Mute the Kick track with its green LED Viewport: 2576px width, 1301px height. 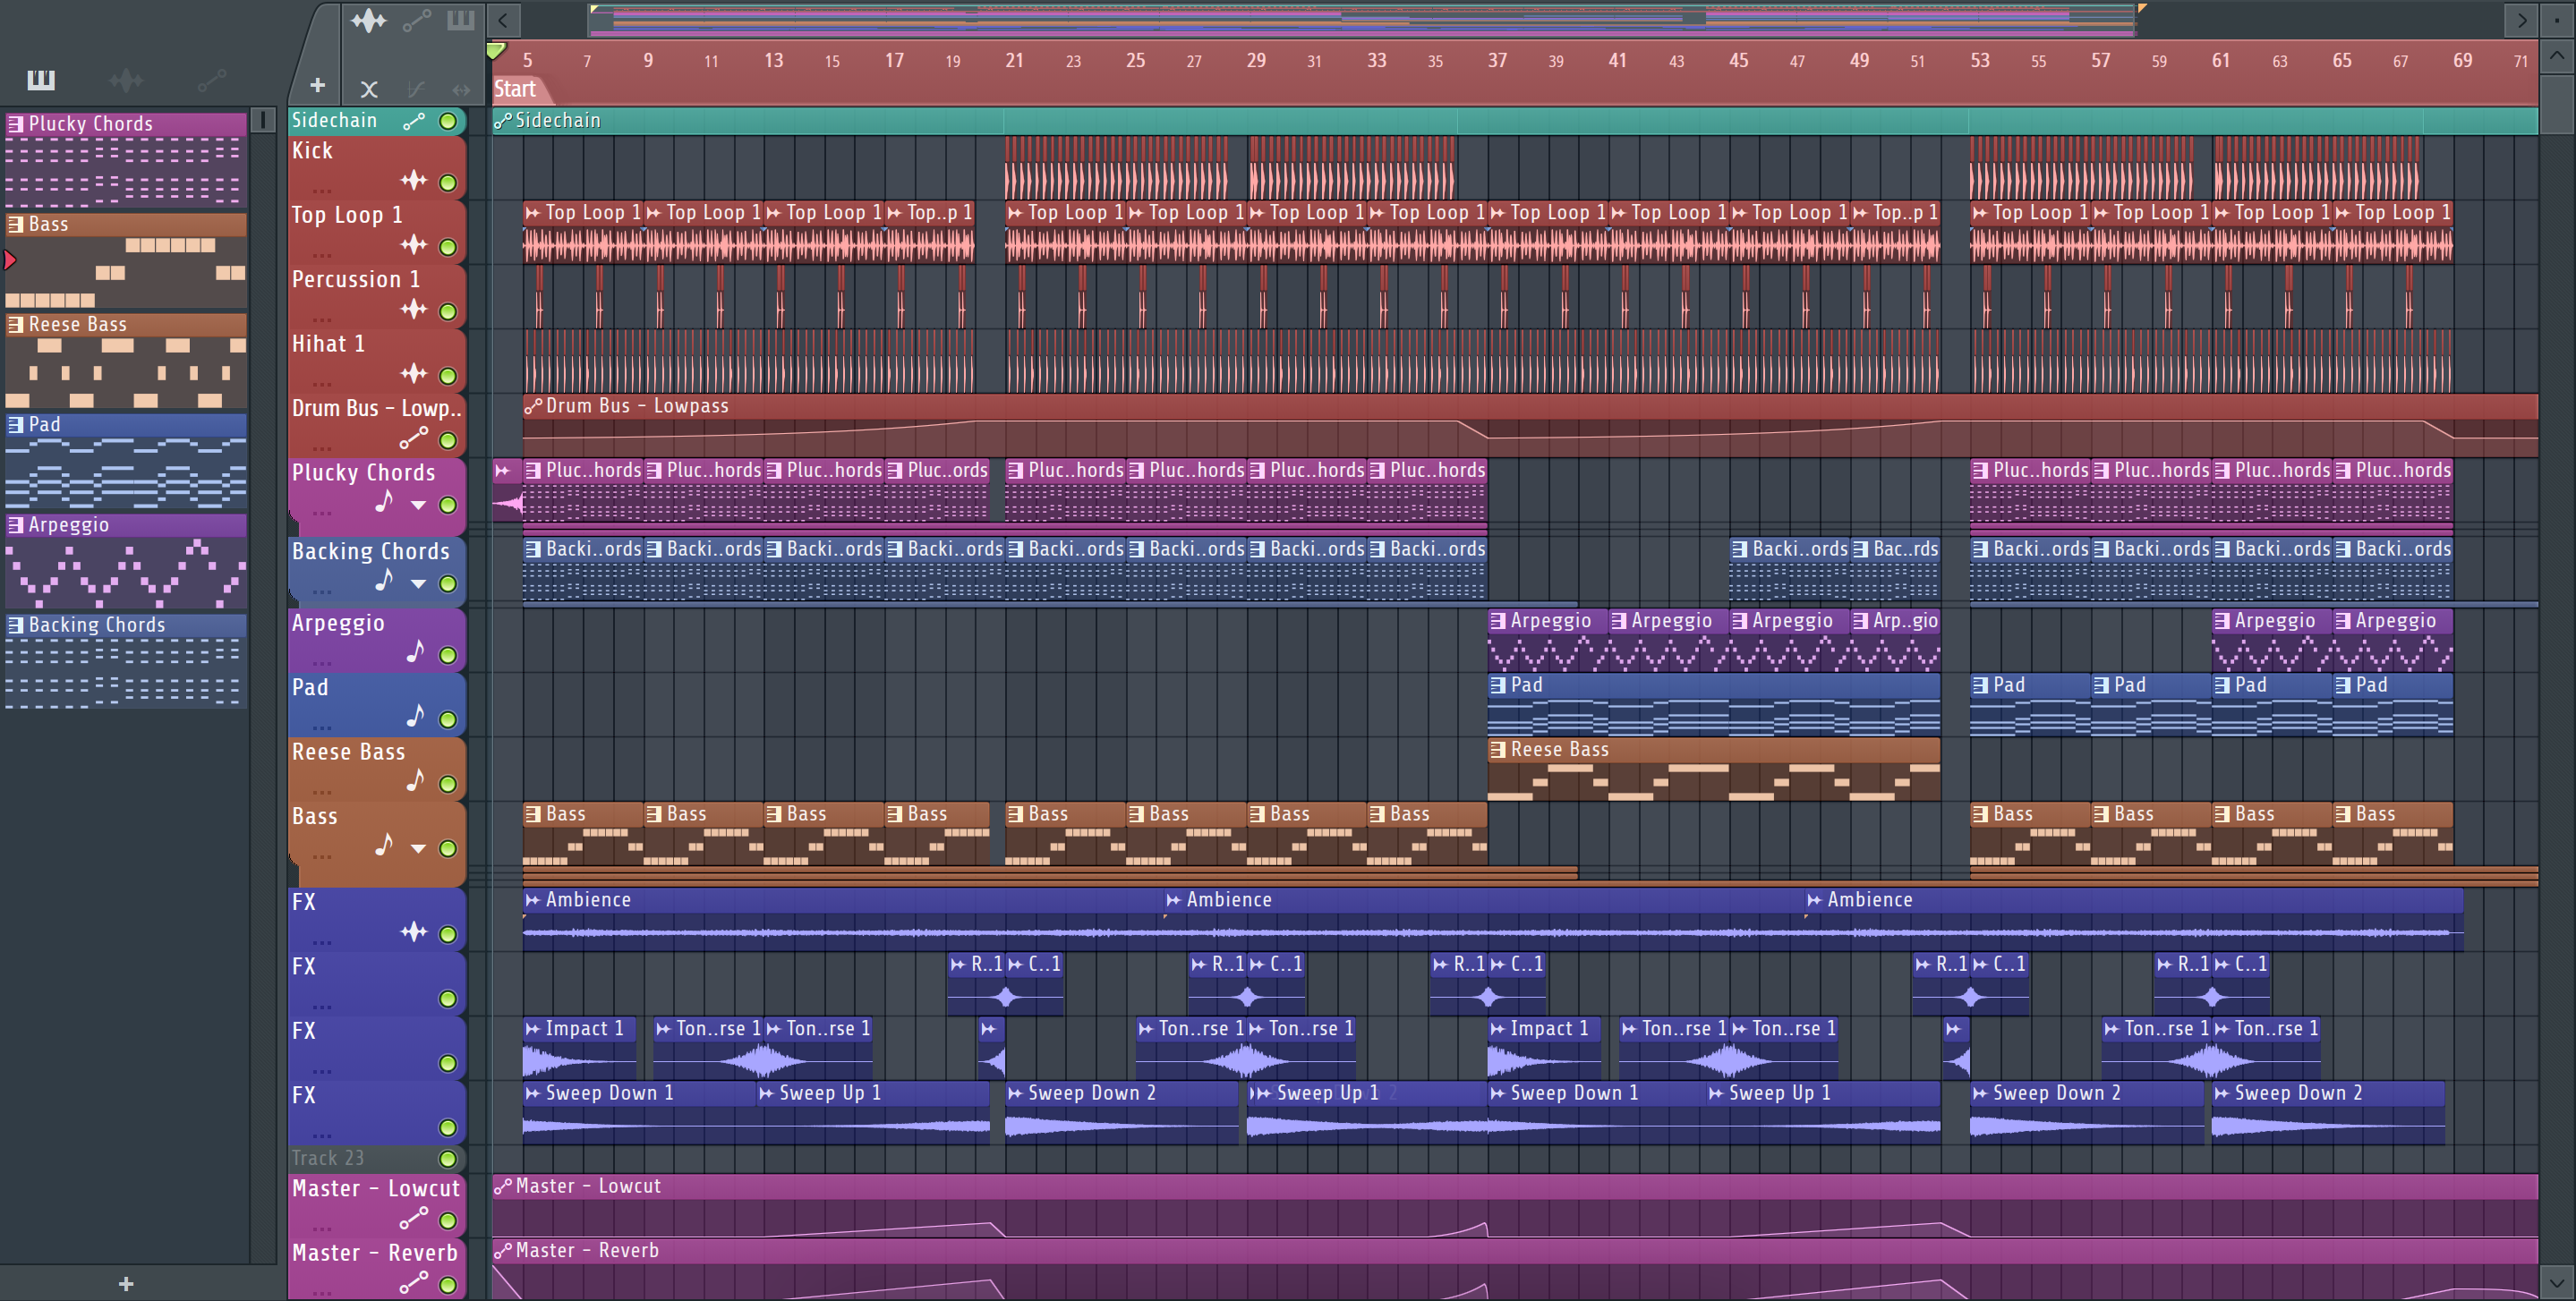448,183
